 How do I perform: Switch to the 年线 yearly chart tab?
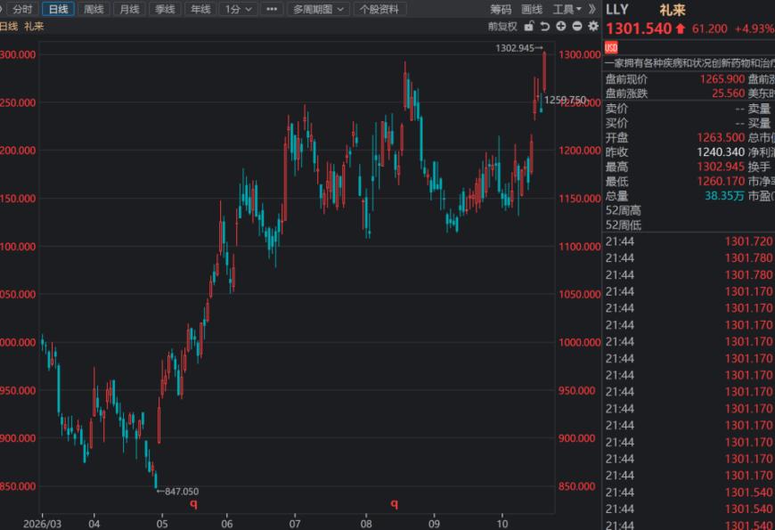[200, 9]
